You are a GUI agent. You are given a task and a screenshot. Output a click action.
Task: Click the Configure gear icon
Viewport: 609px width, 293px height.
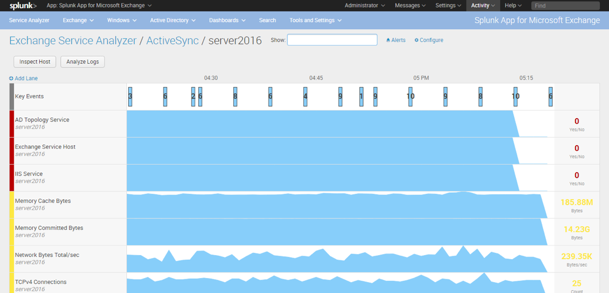(x=417, y=40)
